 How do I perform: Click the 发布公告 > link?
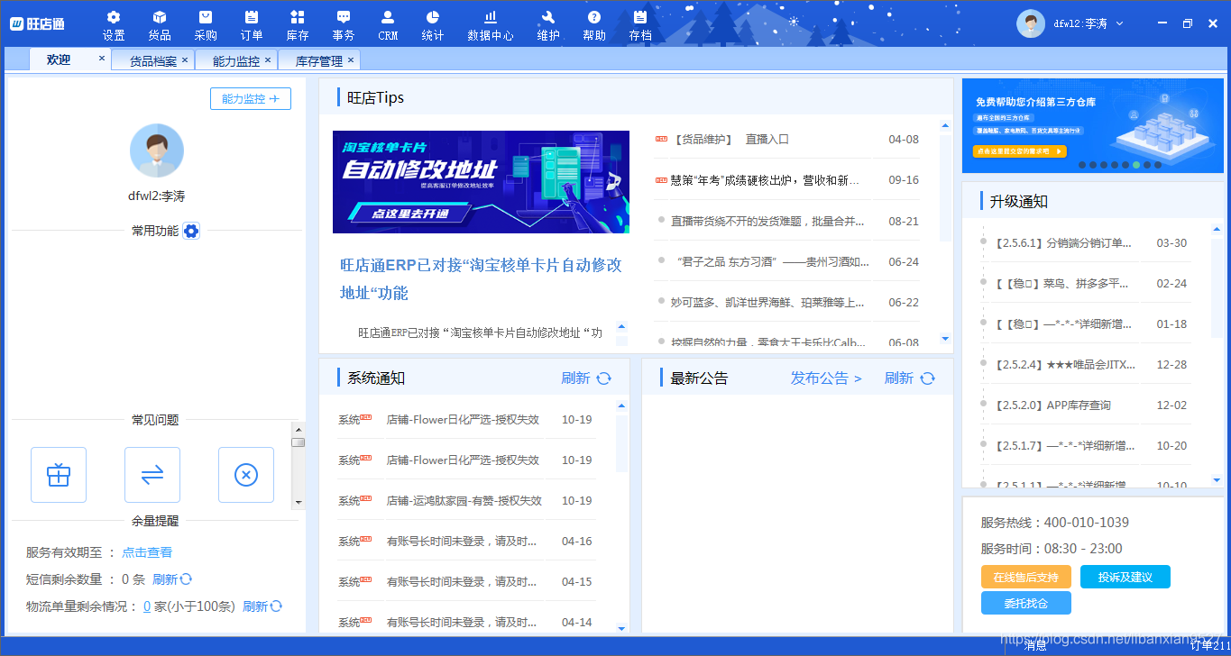[x=826, y=378]
